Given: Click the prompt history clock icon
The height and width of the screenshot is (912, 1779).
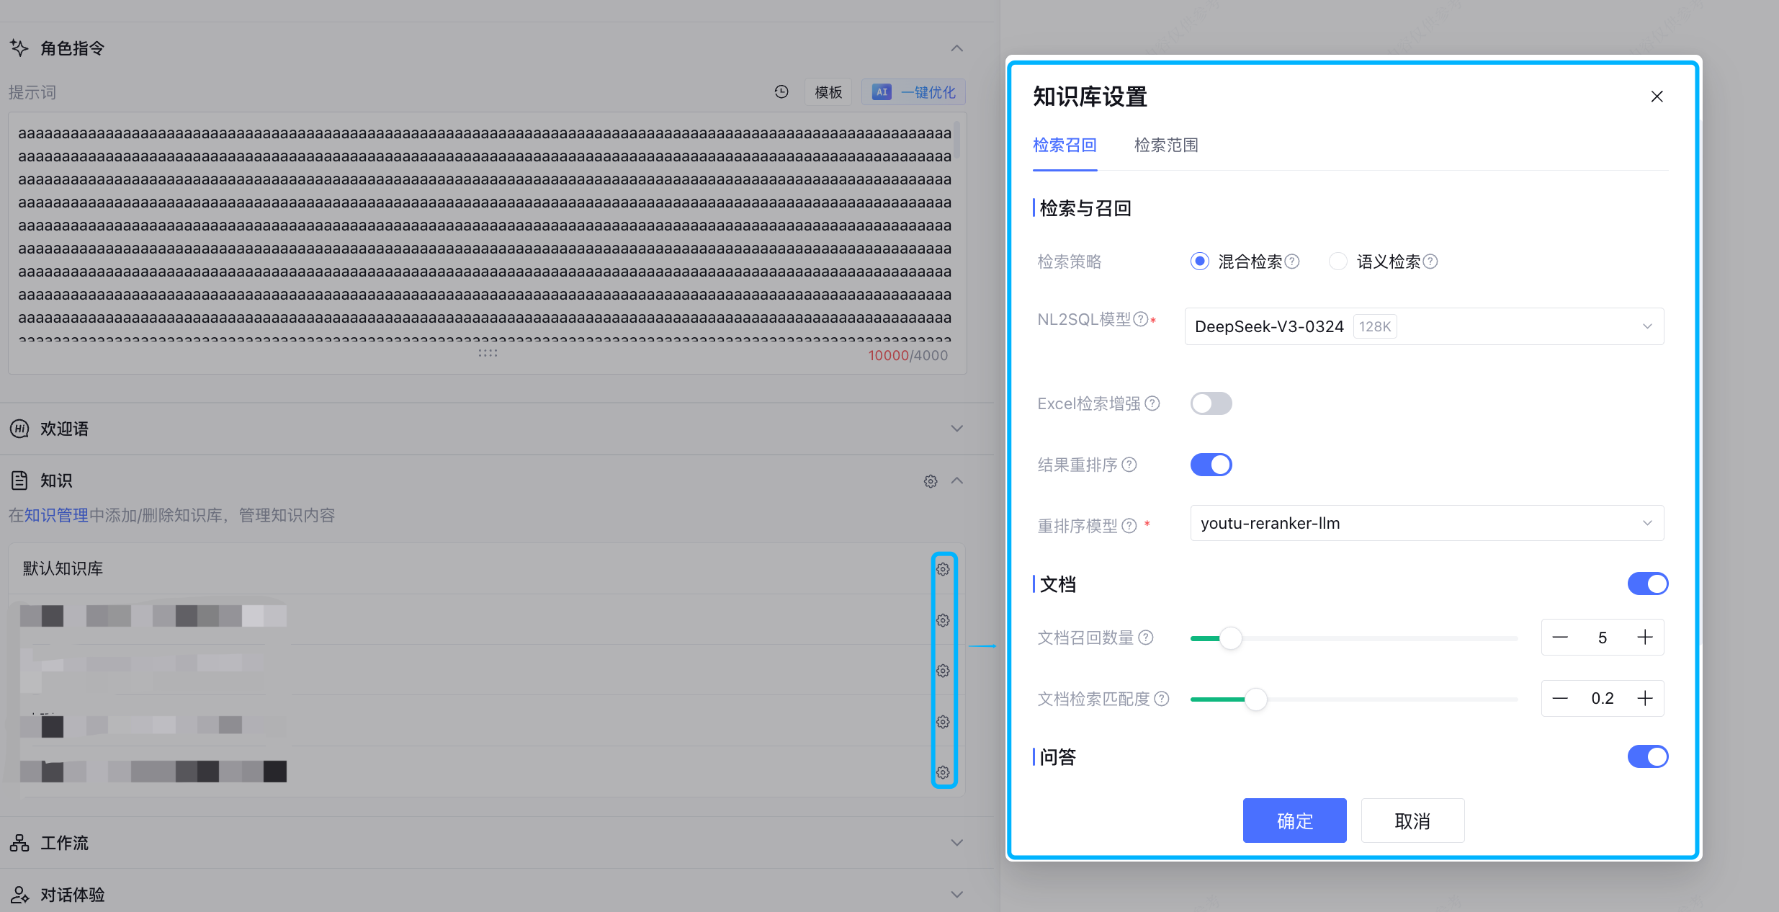Looking at the screenshot, I should tap(781, 91).
